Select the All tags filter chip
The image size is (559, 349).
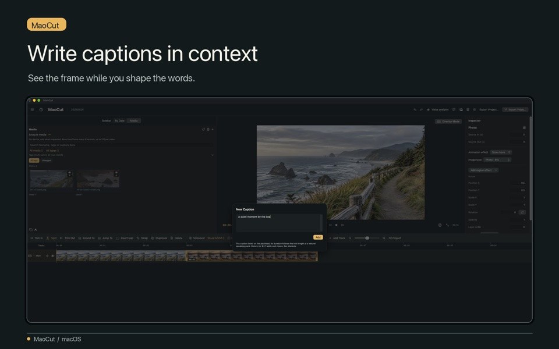[34, 161]
